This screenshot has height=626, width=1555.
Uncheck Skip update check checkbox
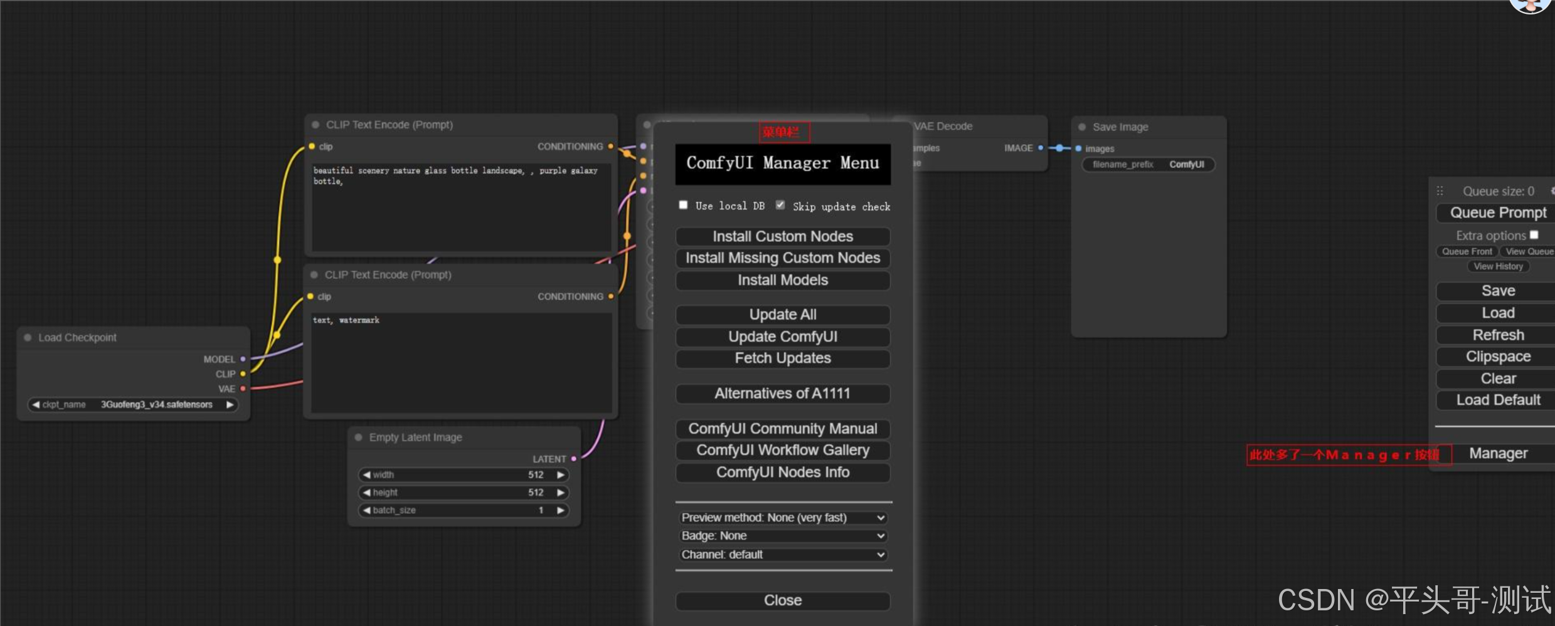point(780,205)
